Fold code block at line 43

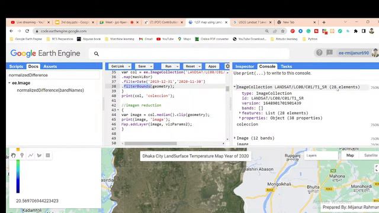[118, 110]
